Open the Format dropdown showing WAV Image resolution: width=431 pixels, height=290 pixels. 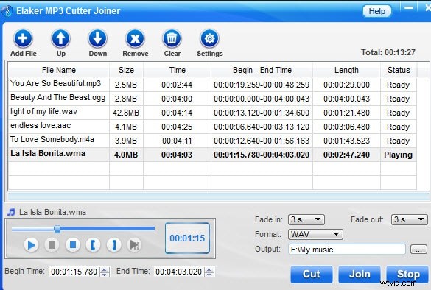[x=315, y=235]
